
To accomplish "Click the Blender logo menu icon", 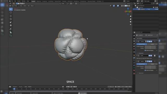I will [10, 1].
